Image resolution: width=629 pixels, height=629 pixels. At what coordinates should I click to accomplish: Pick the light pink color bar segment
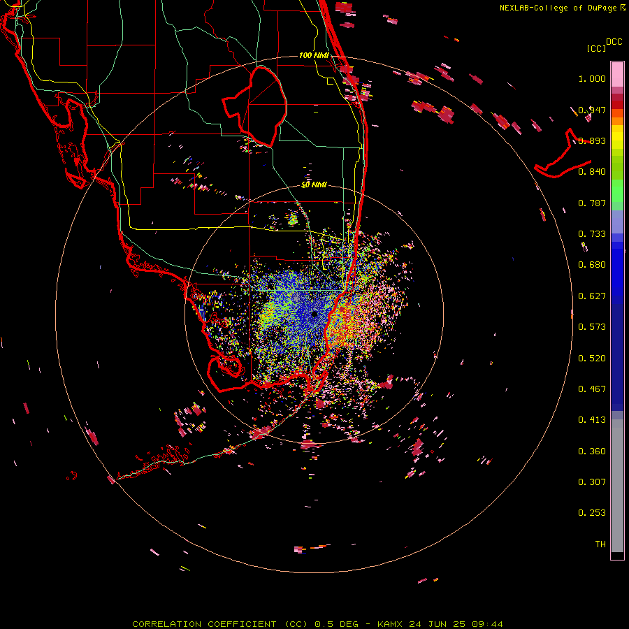coord(617,74)
